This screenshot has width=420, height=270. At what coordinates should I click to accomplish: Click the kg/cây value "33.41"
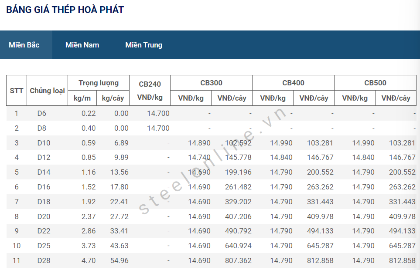tap(120, 231)
